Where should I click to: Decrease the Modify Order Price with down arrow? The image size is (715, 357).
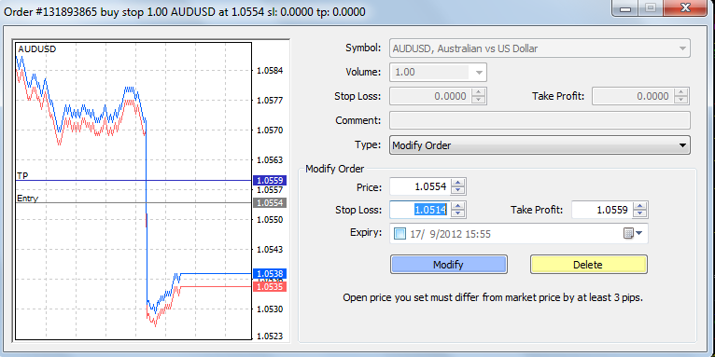click(x=458, y=191)
